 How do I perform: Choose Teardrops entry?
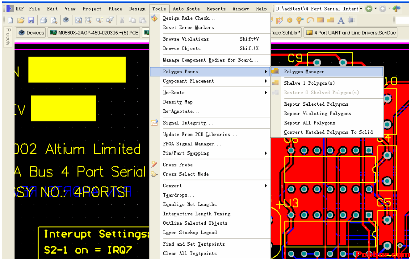click(210, 195)
